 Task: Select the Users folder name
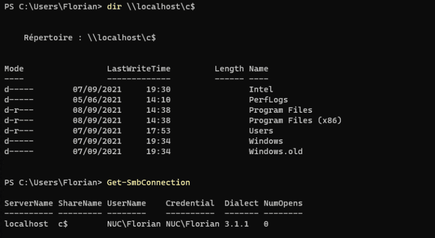pyautogui.click(x=261, y=131)
